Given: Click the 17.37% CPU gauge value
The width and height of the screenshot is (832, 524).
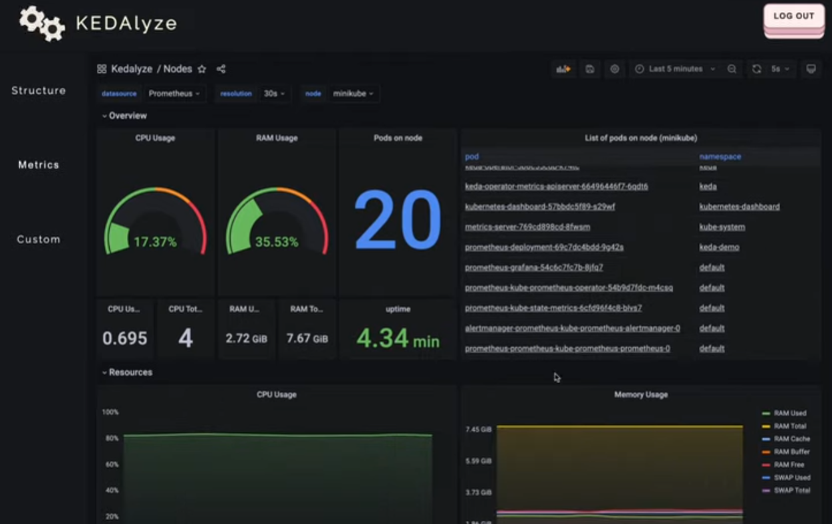Looking at the screenshot, I should [x=155, y=242].
